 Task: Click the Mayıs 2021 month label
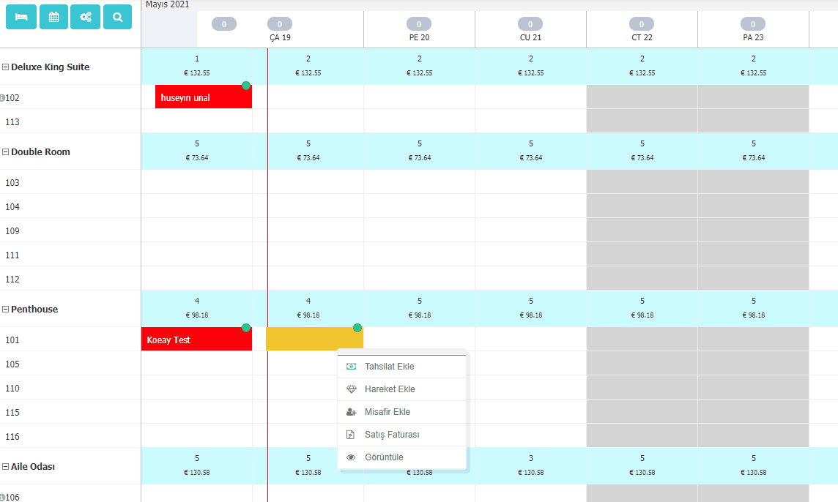167,5
